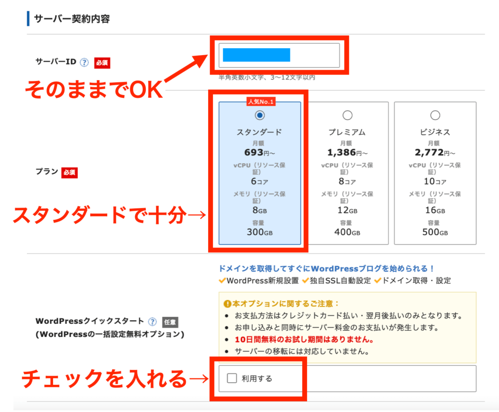
Task: Click the 1,386円 monthly price
Action: click(x=347, y=153)
